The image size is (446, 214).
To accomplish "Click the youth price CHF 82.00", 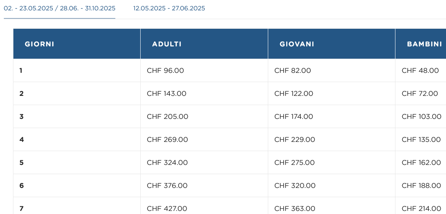I will point(293,71).
